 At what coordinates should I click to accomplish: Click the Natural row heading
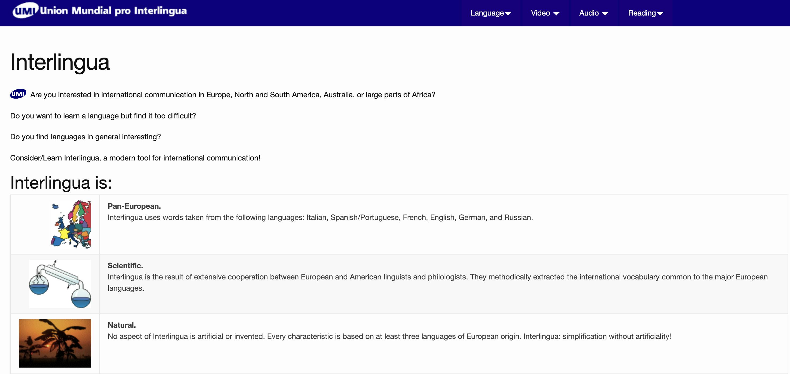click(x=121, y=325)
